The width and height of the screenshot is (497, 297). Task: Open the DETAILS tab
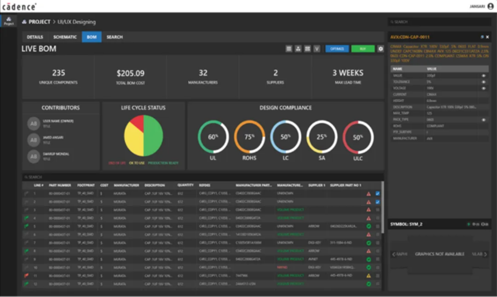(35, 37)
